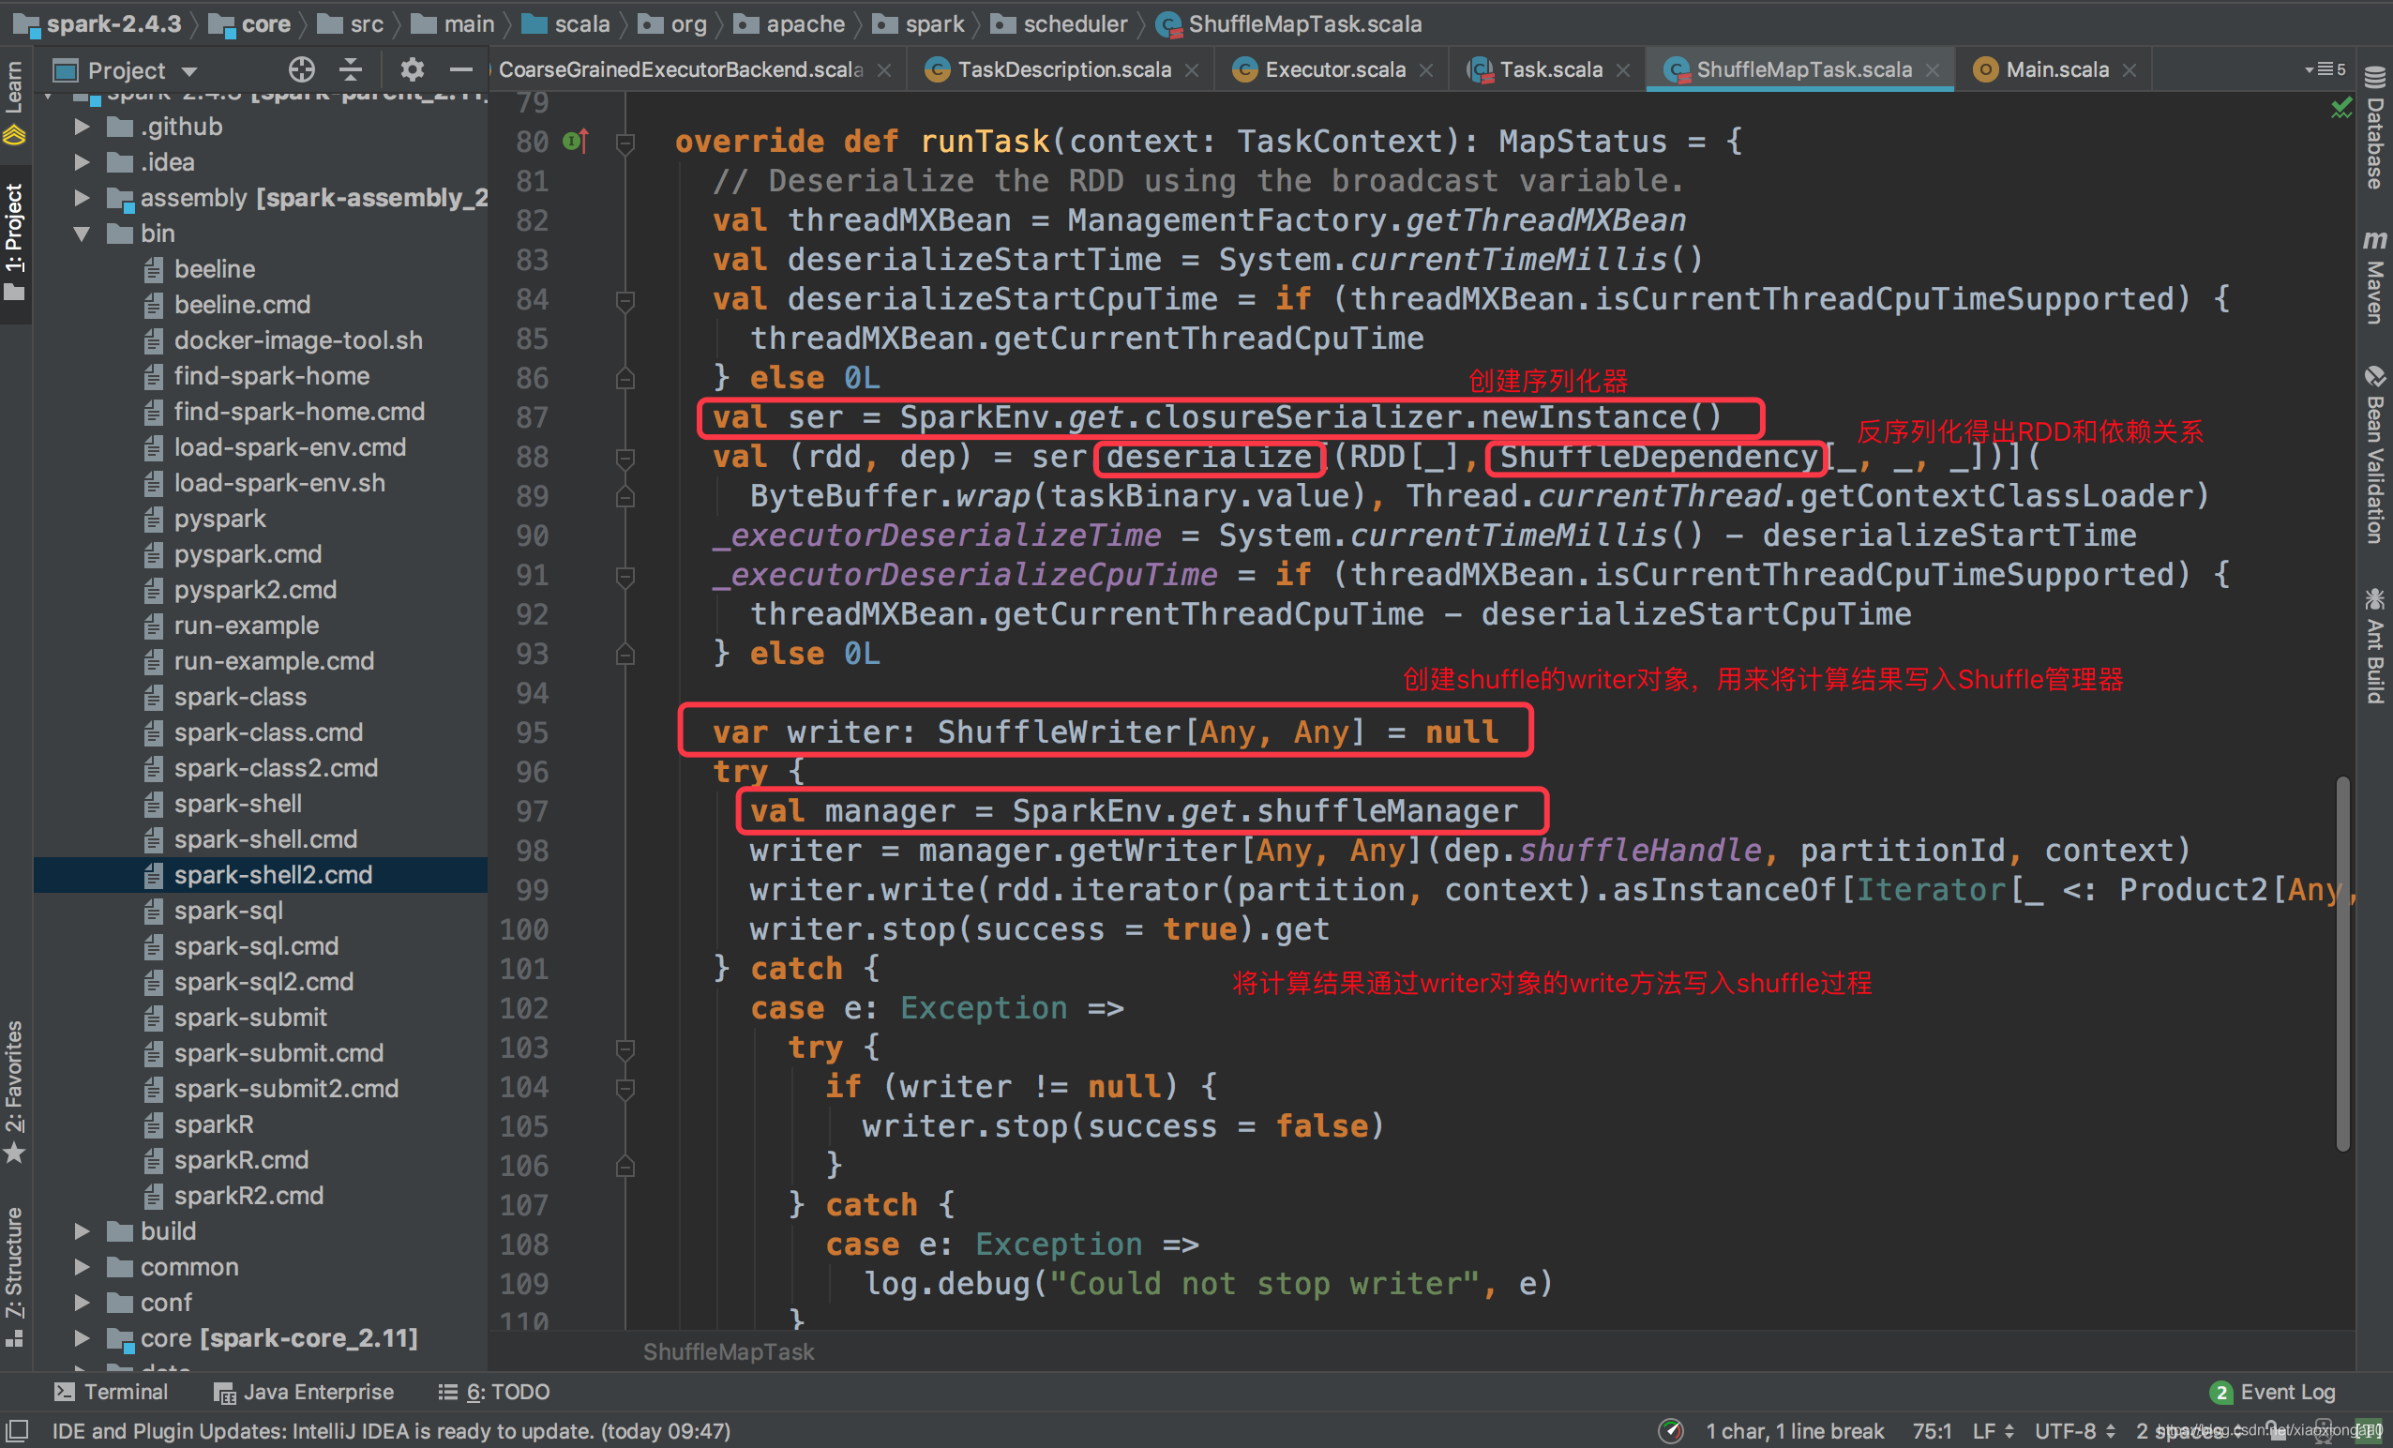Open the Learn tool window

[15, 103]
